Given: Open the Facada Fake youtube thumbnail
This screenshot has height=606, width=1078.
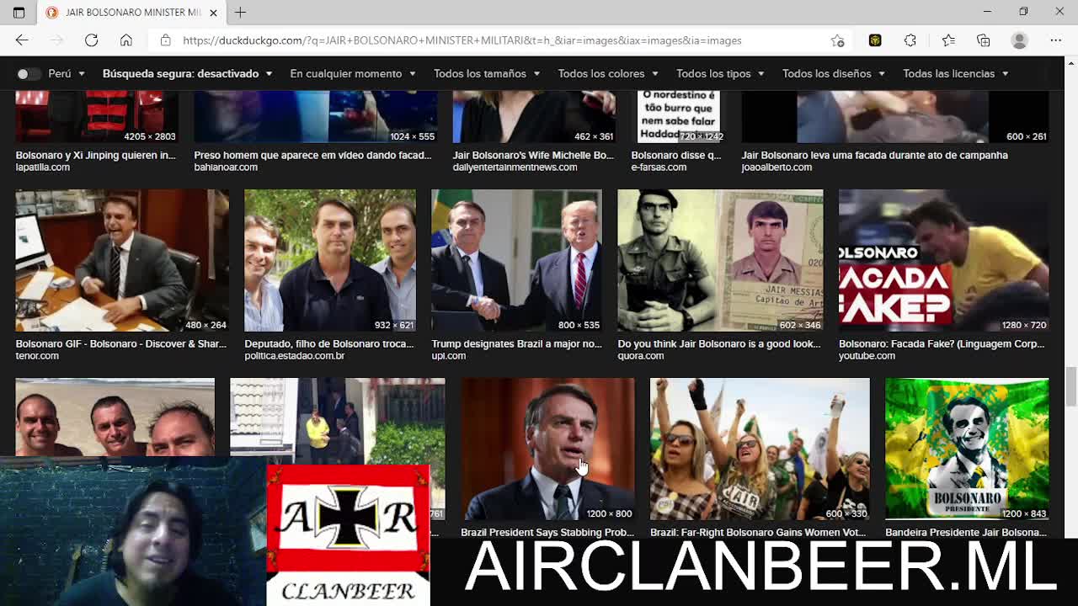Looking at the screenshot, I should click(x=943, y=260).
